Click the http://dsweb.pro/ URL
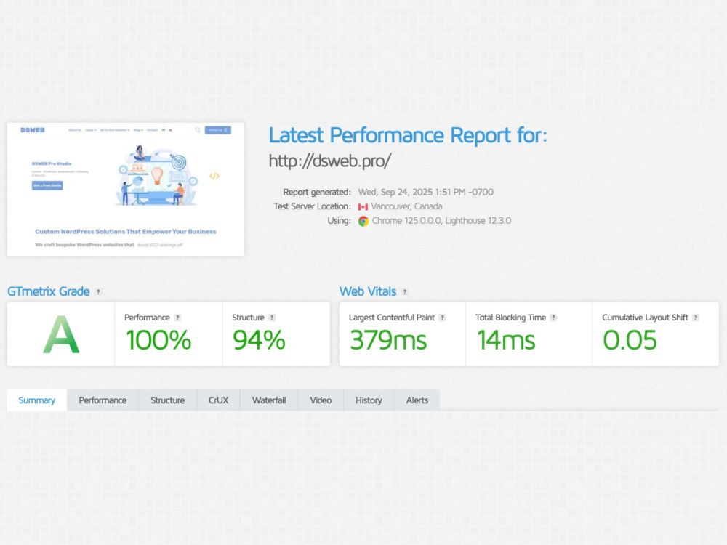The height and width of the screenshot is (545, 727). (330, 161)
